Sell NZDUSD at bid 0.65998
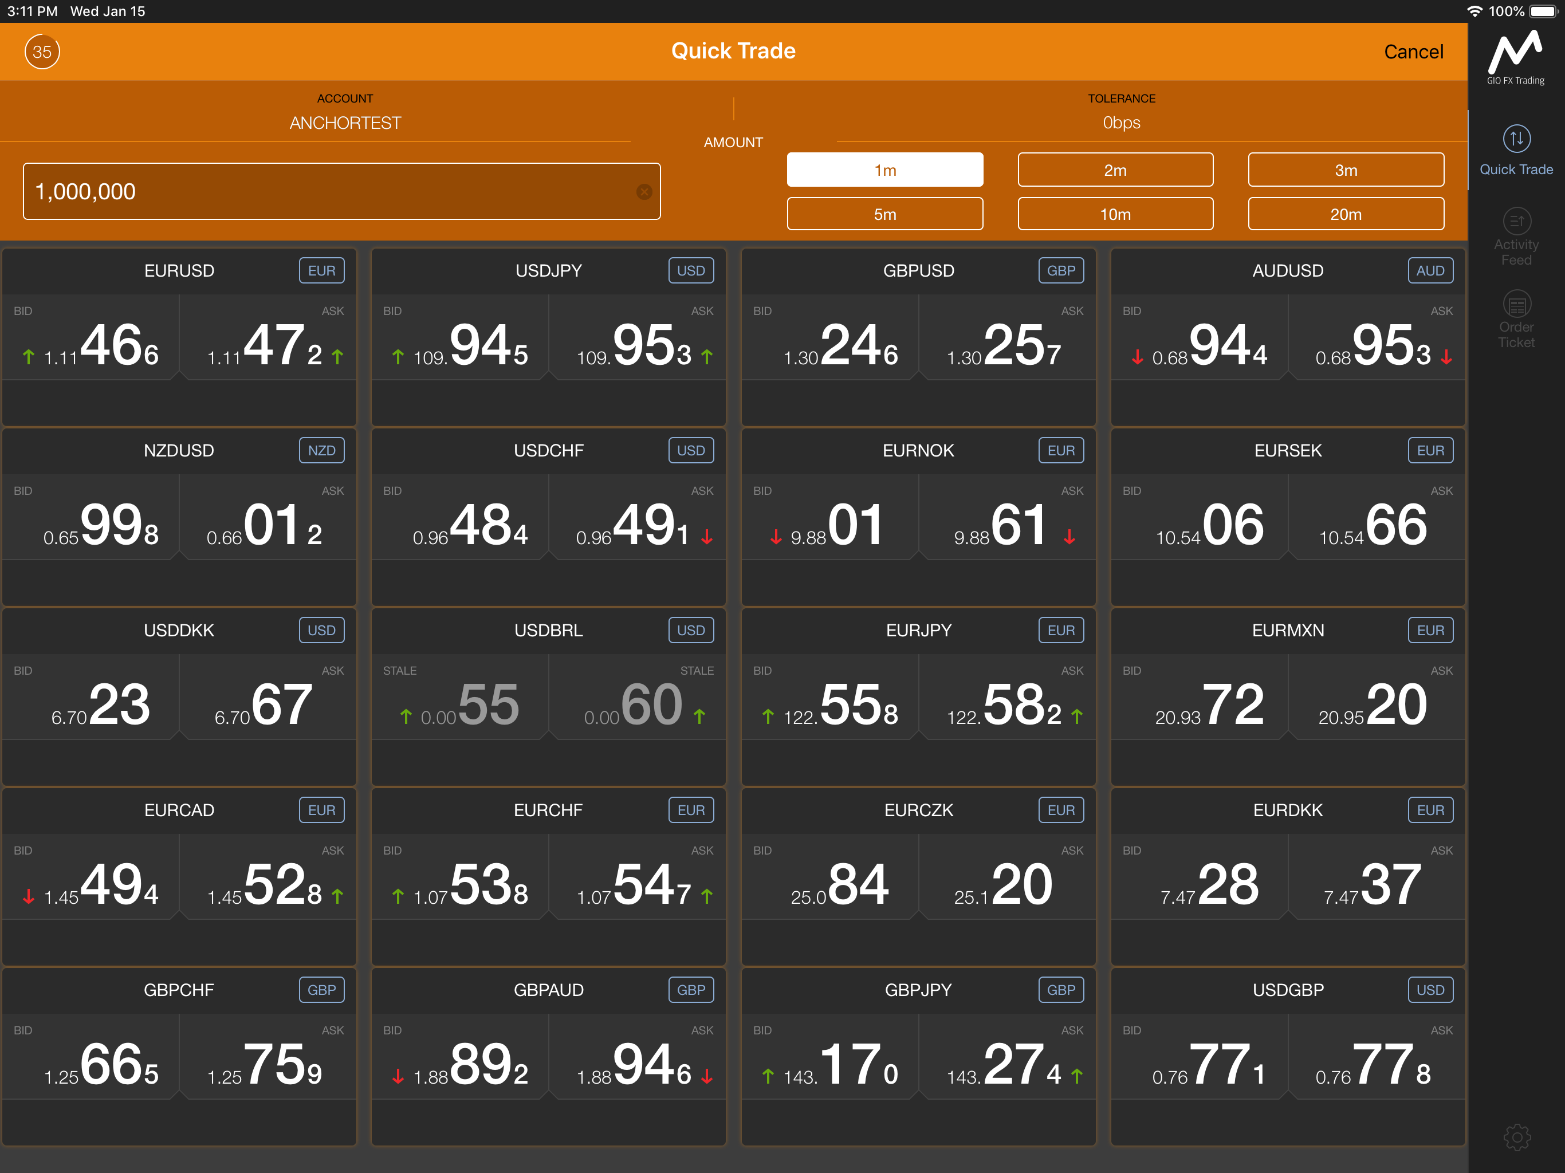 91,517
